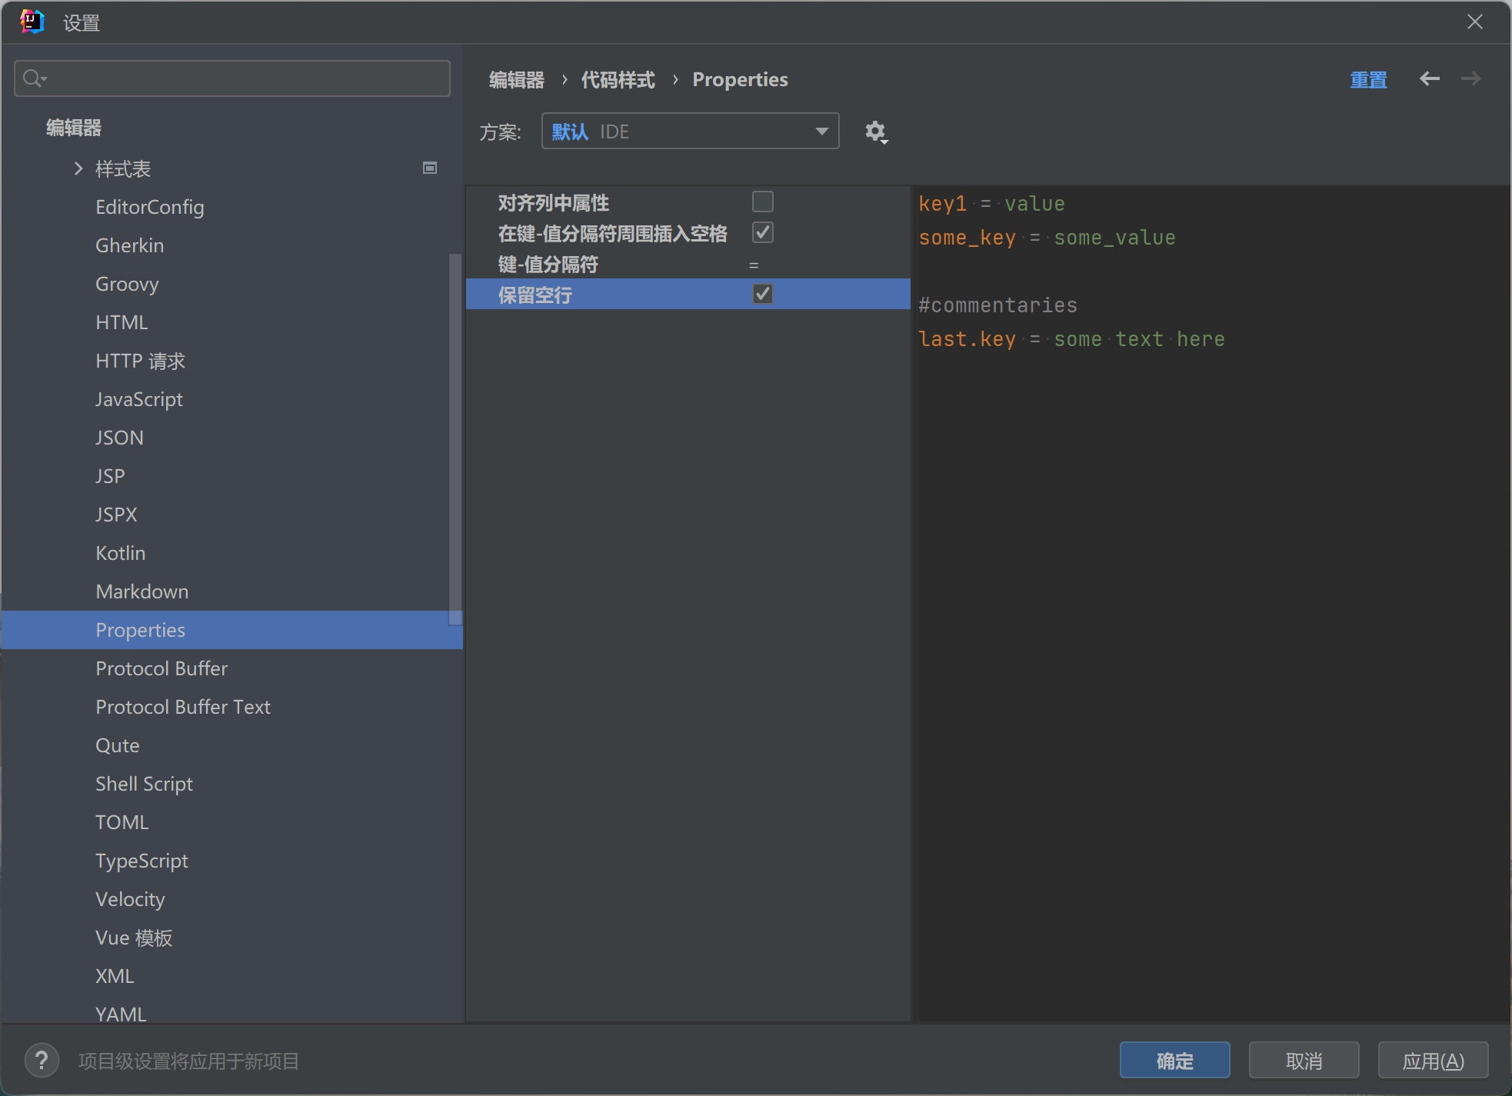
Task: Uncheck 在键-值分隔符周围插入空格 checkbox
Action: 762,232
